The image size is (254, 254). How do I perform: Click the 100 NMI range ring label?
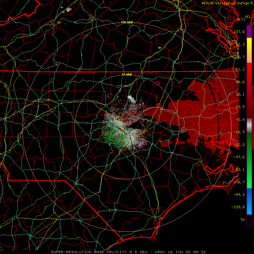[127, 22]
